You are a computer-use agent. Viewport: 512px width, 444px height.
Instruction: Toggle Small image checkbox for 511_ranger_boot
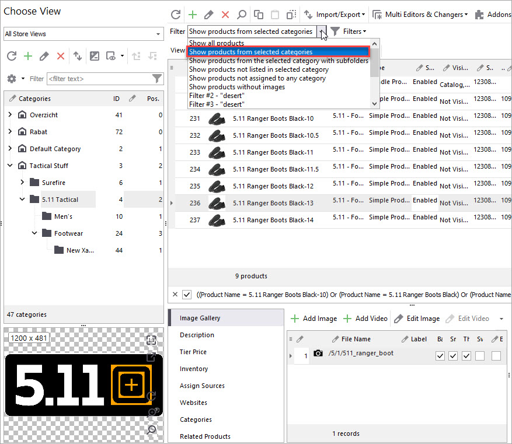(453, 355)
